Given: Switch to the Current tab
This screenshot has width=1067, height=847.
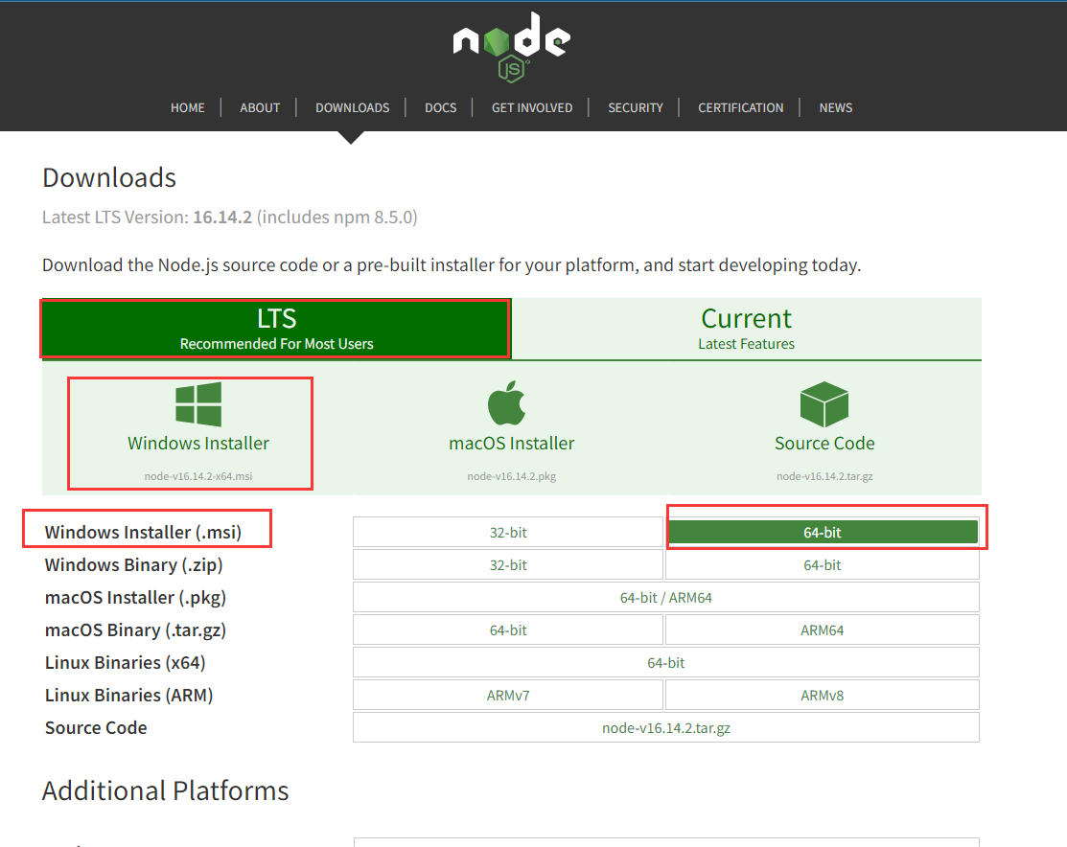Looking at the screenshot, I should [x=747, y=329].
